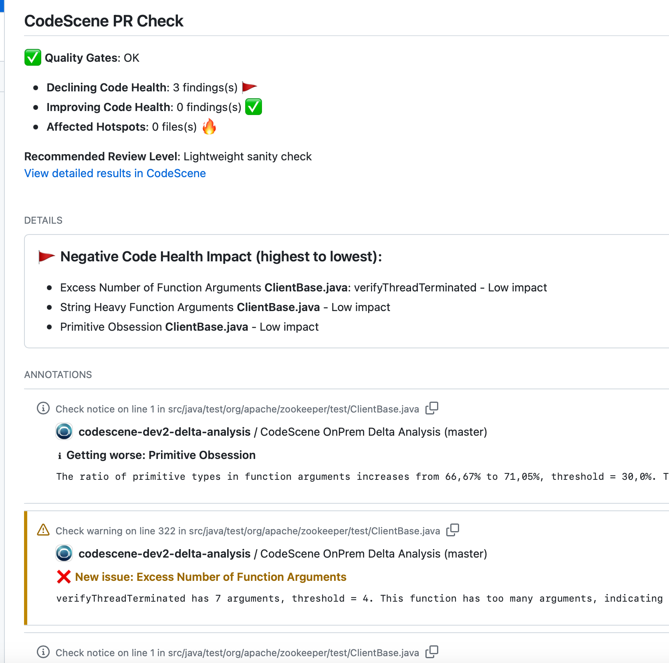Copy path icon on the bottom check notice
Screen dimensions: 669x663
point(432,652)
